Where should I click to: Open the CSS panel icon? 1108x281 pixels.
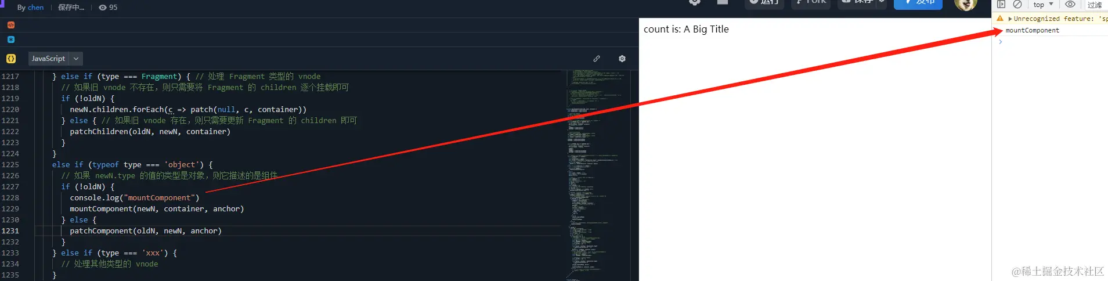(11, 39)
